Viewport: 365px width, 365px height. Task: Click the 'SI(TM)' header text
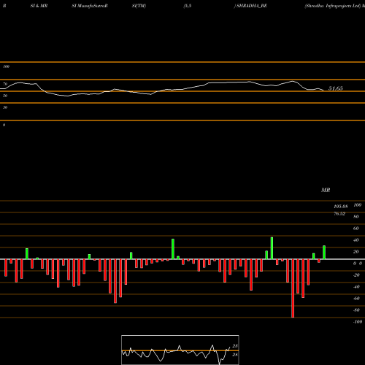click(x=139, y=6)
